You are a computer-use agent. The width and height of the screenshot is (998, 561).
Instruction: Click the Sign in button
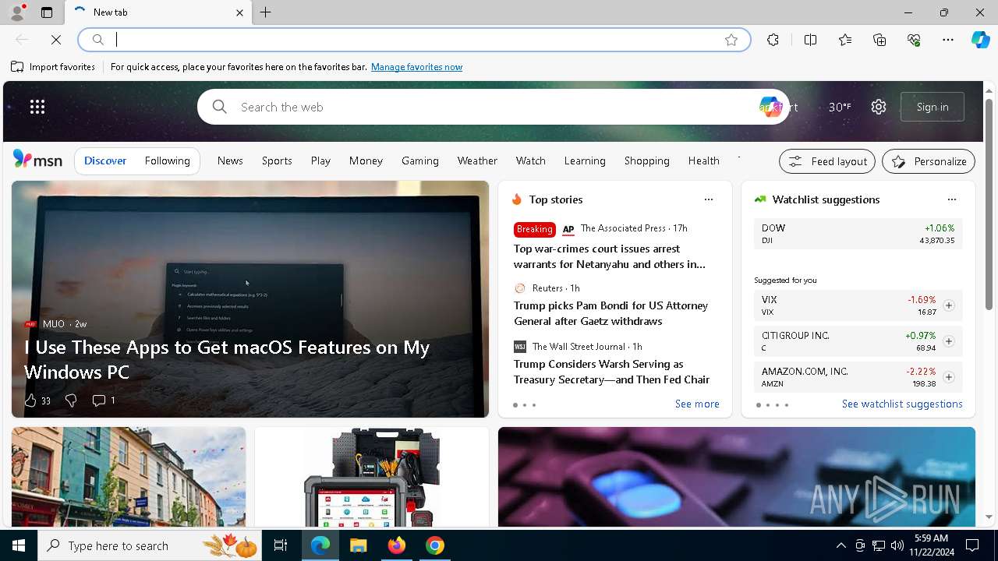[x=933, y=107]
